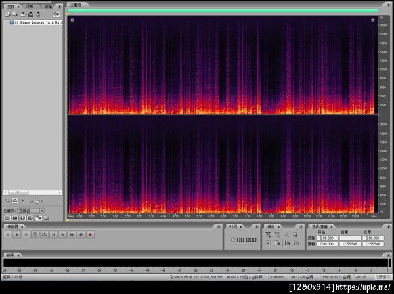Switch to the 效果 tab

click(30, 6)
